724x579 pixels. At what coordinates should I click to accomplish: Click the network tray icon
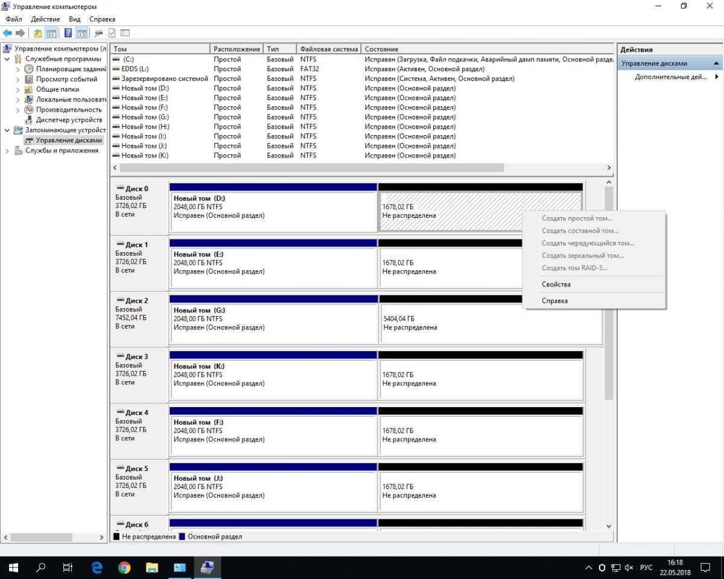point(616,568)
